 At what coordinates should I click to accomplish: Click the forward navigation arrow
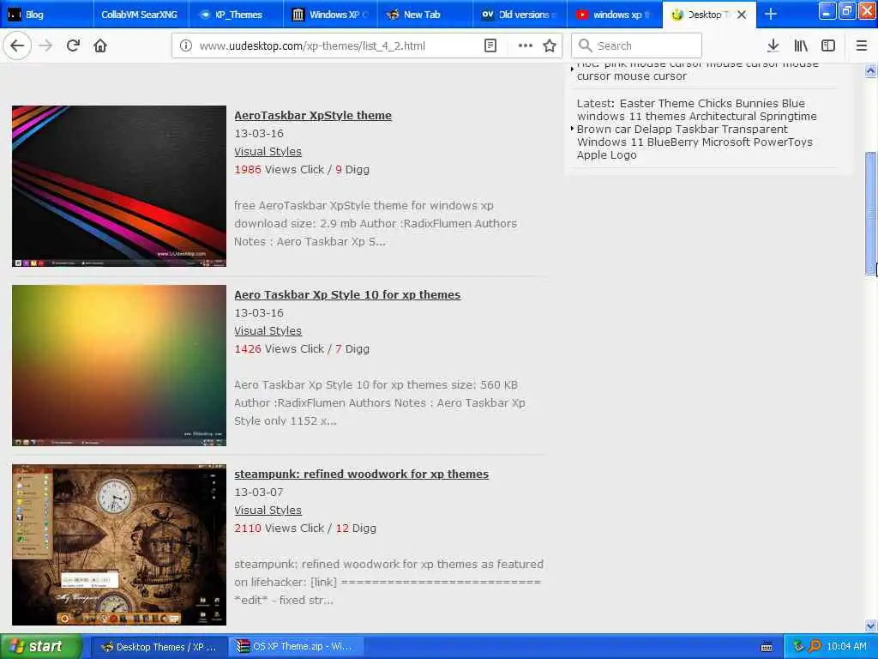[x=45, y=45]
